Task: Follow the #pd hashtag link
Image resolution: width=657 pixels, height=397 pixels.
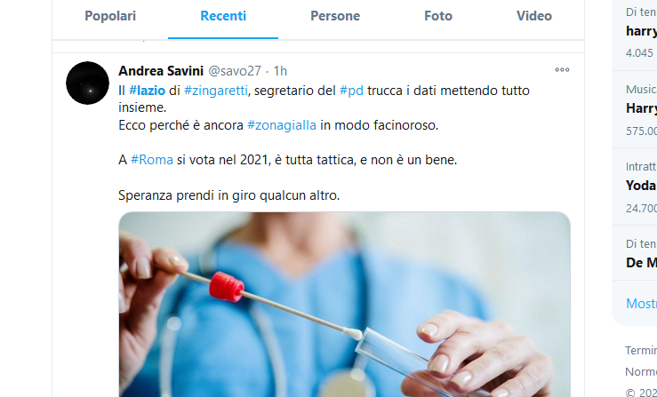Action: coord(351,91)
